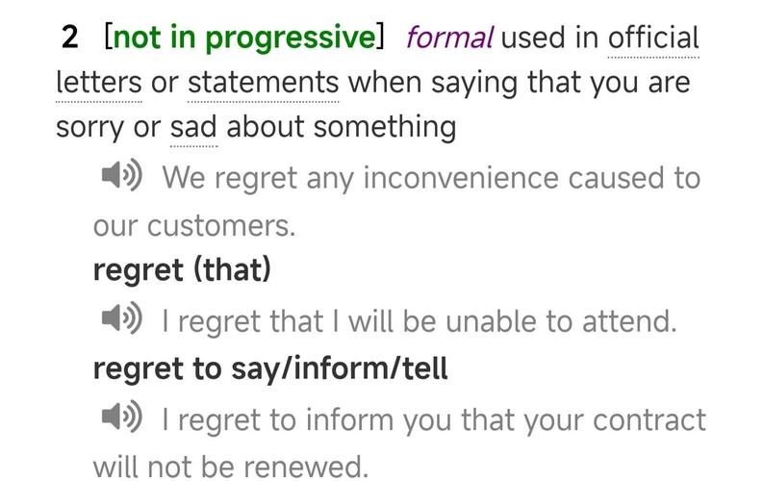Screen dimensions: 763x481
Task: Click the sense number 2
Action: click(69, 38)
